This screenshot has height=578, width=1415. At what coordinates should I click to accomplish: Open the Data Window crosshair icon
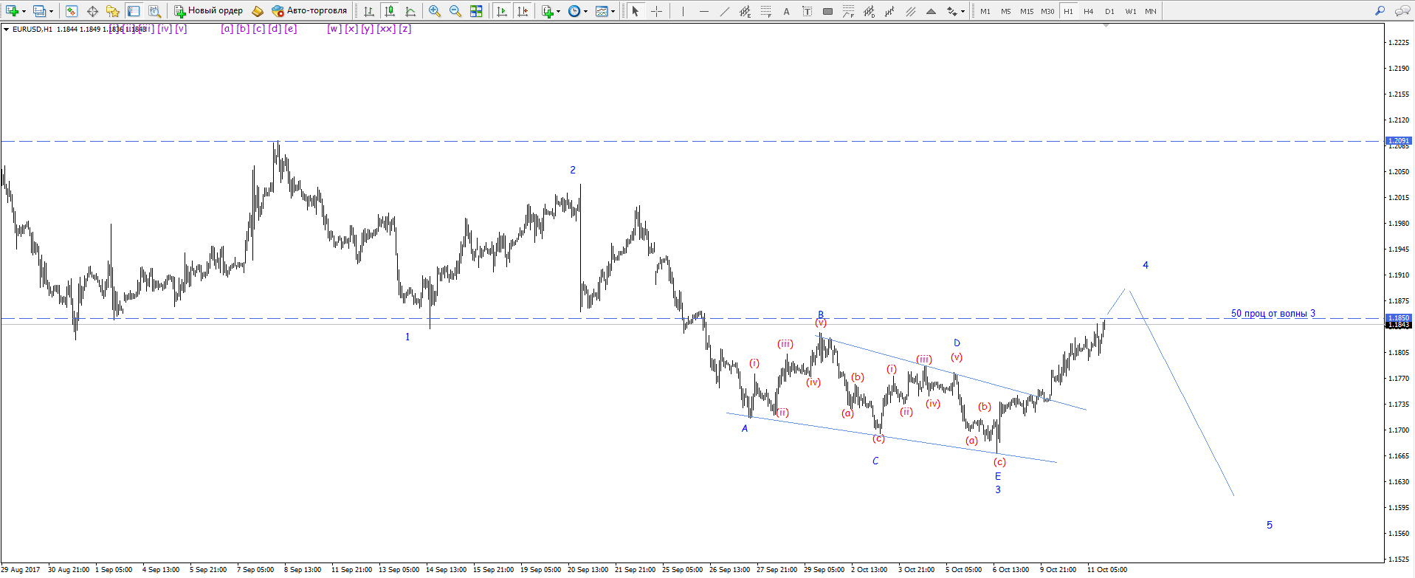click(x=92, y=11)
